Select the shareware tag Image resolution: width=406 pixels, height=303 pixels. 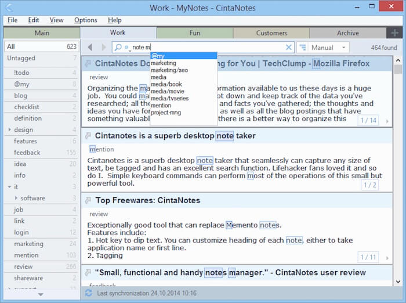point(42,278)
